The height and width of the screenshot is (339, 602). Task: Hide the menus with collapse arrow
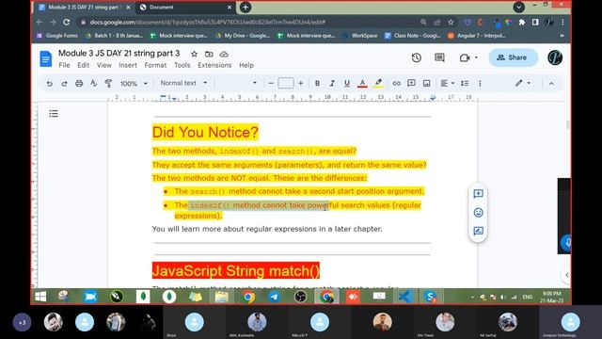[x=551, y=83]
